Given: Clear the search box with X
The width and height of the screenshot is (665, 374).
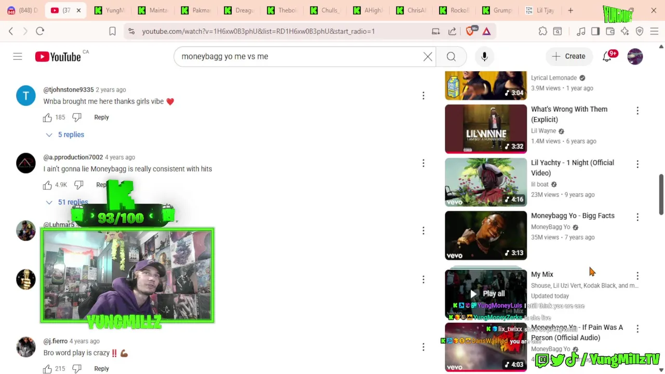Looking at the screenshot, I should [428, 56].
